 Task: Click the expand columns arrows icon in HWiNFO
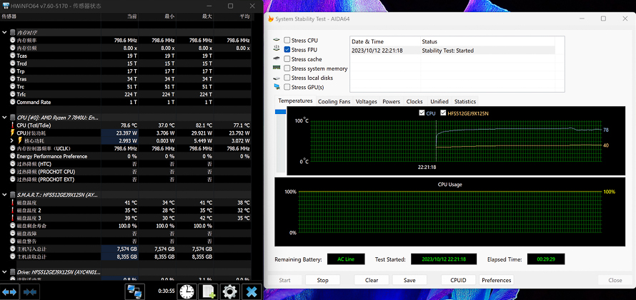coord(10,291)
